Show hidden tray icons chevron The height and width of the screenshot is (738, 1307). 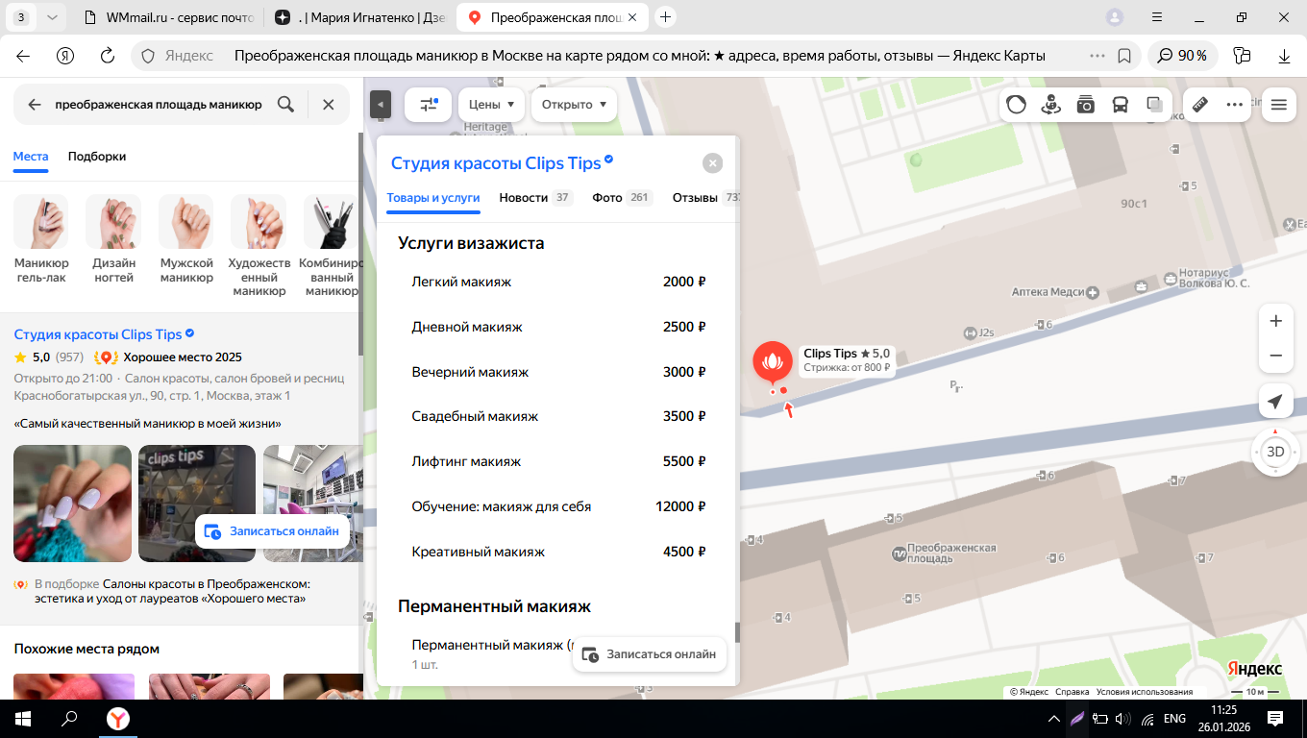coord(1054,718)
